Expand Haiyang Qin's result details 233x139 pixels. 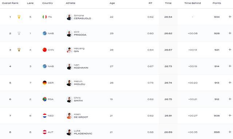[230, 49]
